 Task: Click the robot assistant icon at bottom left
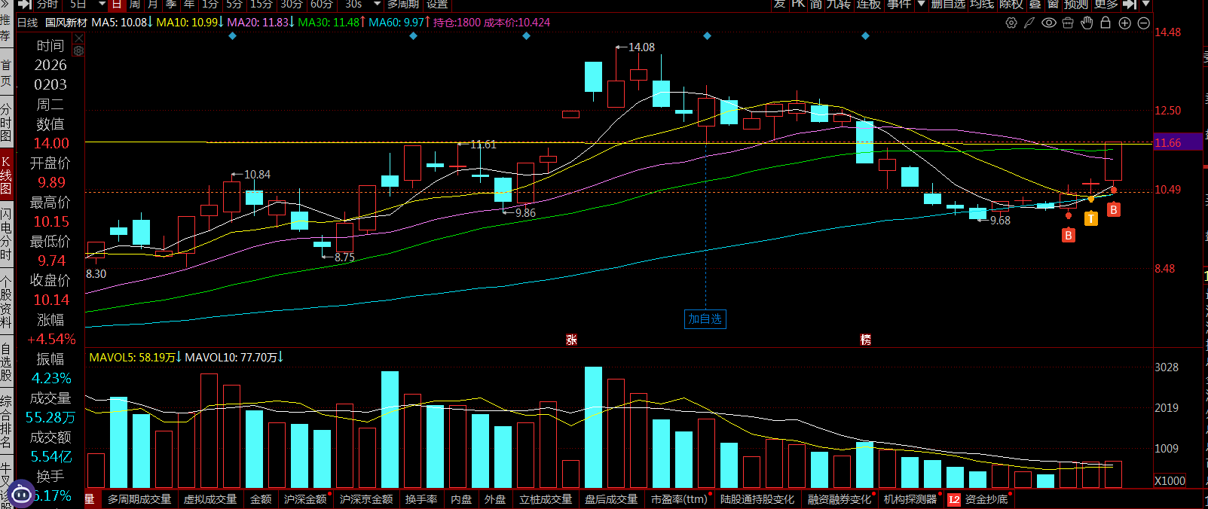click(21, 494)
